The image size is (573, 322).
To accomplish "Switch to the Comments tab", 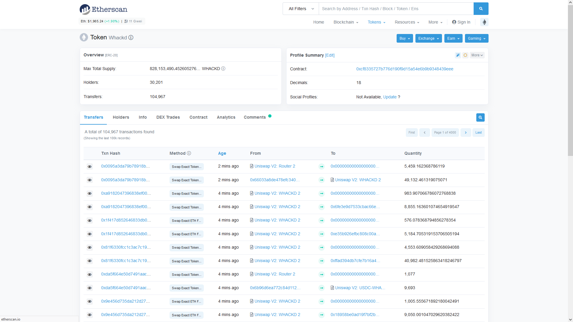I will tap(255, 117).
